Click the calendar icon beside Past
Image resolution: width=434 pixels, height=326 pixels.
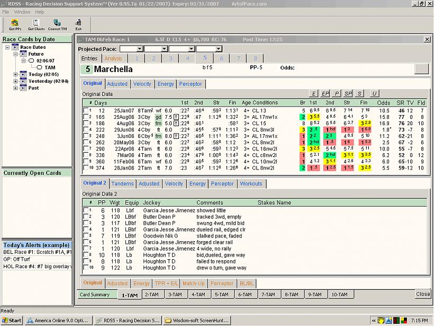coord(23,87)
